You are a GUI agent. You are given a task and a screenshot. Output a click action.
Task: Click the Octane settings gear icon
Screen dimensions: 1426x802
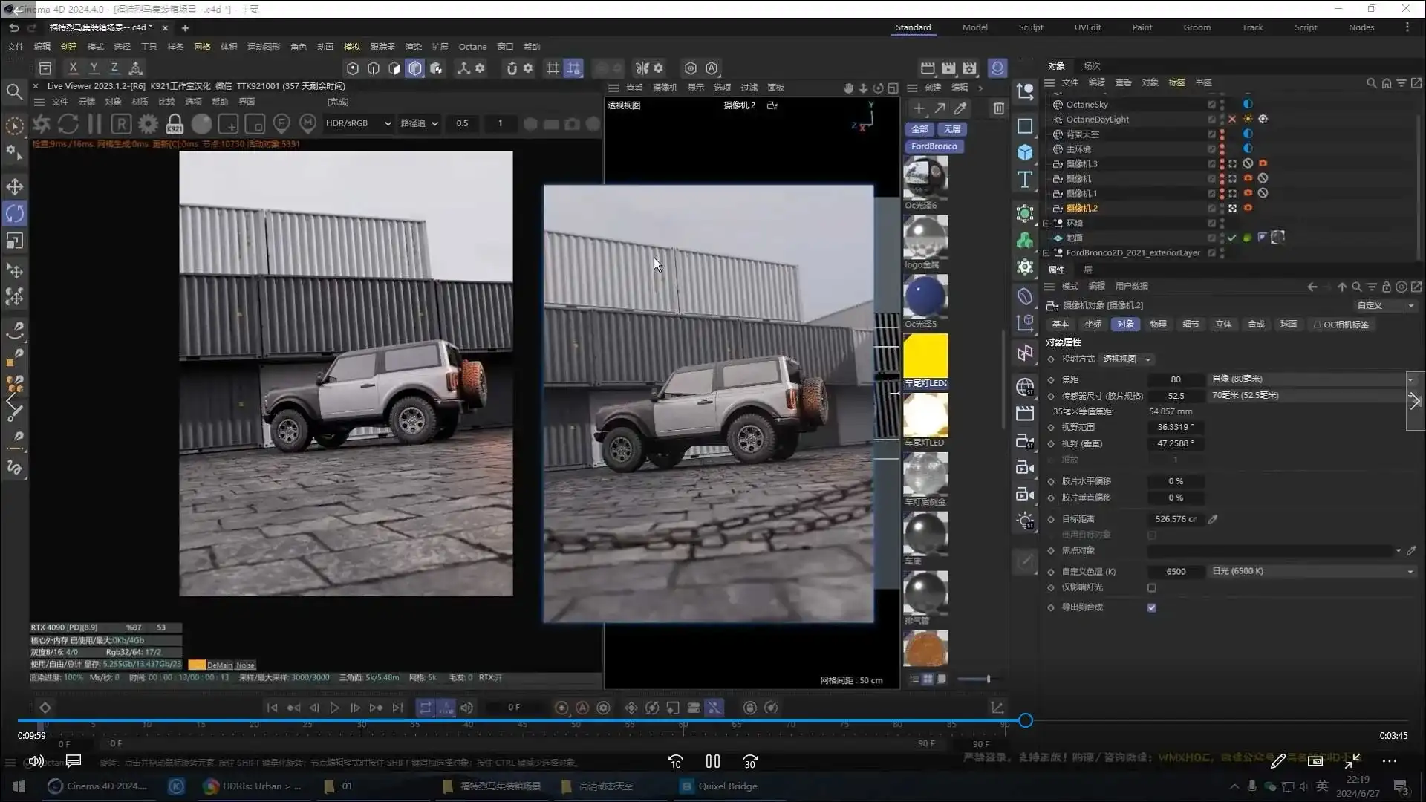click(x=148, y=124)
